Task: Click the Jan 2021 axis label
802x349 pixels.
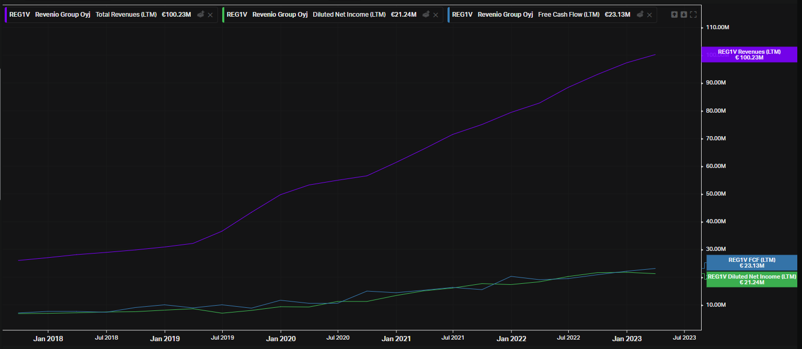Action: coord(396,339)
